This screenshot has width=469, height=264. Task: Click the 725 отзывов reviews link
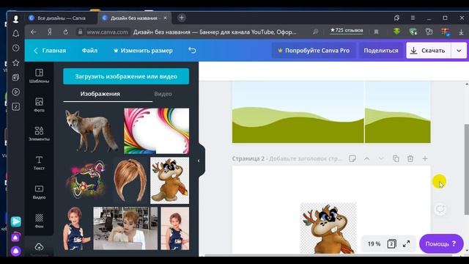click(x=347, y=30)
